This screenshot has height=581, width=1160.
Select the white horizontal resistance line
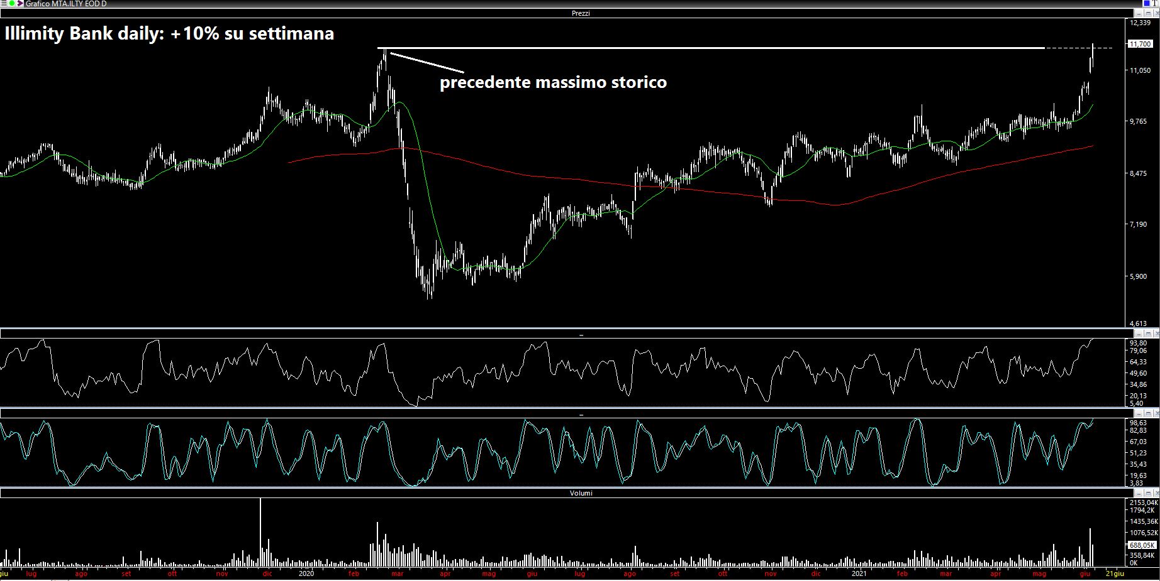pos(711,48)
